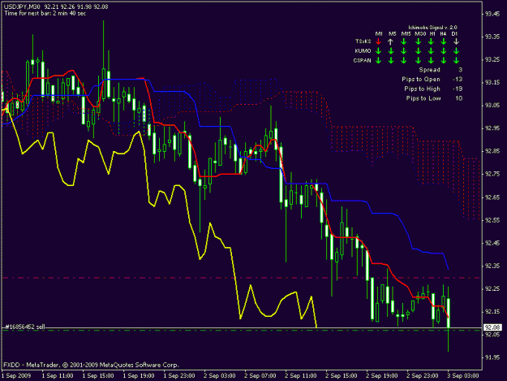Viewport: 507px width, 381px height.
Task: Select the TSaKS M30 green down arrow
Action: pos(418,41)
